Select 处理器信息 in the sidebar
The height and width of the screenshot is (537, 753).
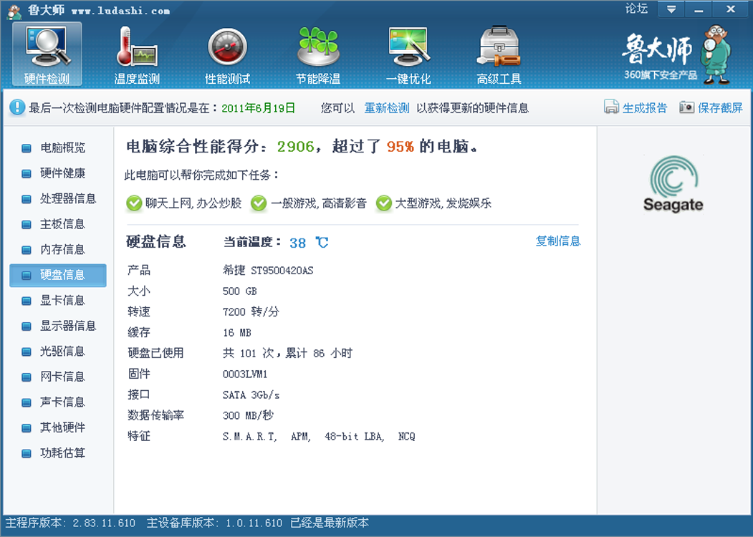tap(58, 198)
